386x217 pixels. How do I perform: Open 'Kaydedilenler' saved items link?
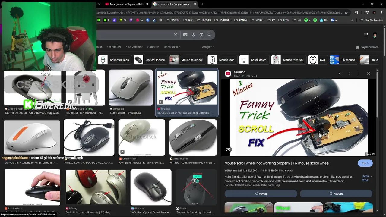pyautogui.click(x=367, y=47)
